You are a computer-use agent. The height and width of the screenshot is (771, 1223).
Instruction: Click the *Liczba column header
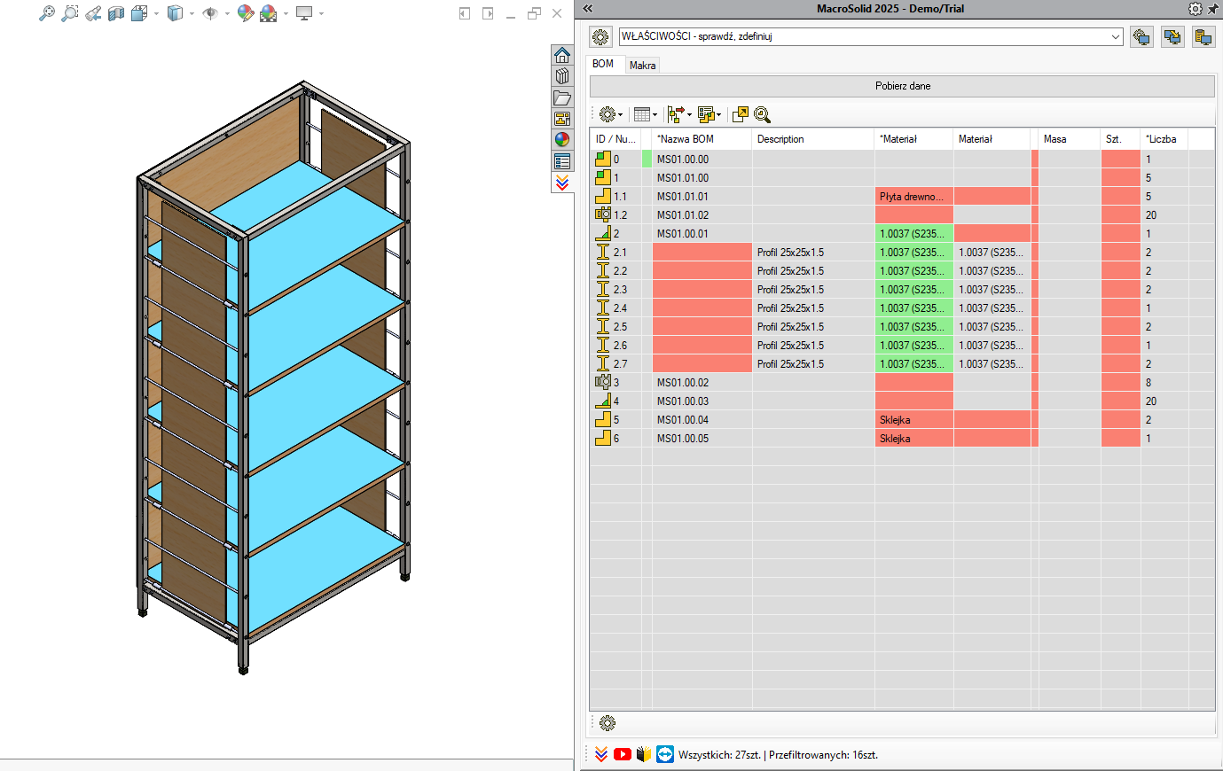(x=1164, y=139)
